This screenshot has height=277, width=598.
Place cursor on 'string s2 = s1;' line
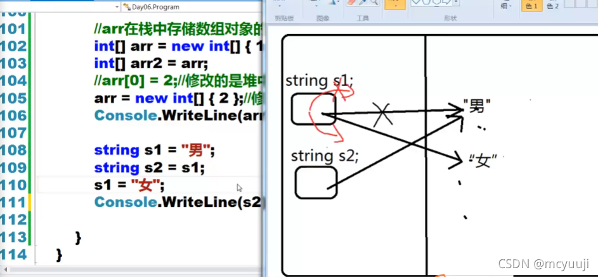pyautogui.click(x=150, y=168)
